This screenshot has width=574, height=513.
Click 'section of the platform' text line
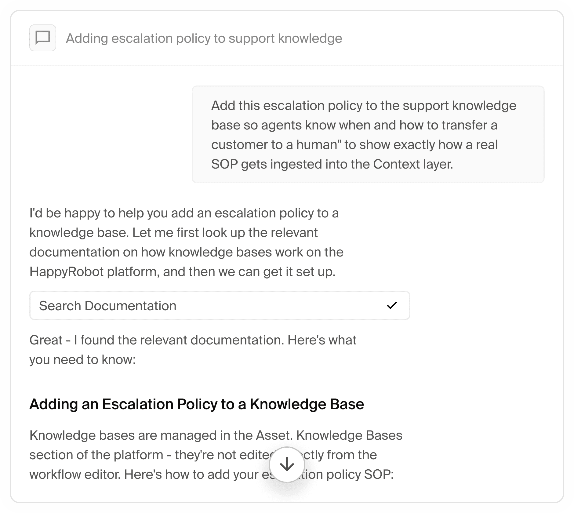pos(203,455)
